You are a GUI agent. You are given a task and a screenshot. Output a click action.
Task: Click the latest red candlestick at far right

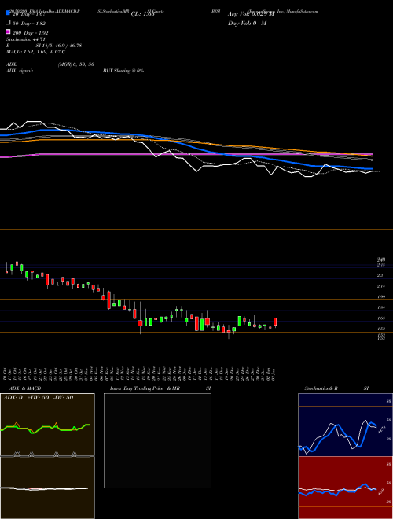[x=275, y=322]
